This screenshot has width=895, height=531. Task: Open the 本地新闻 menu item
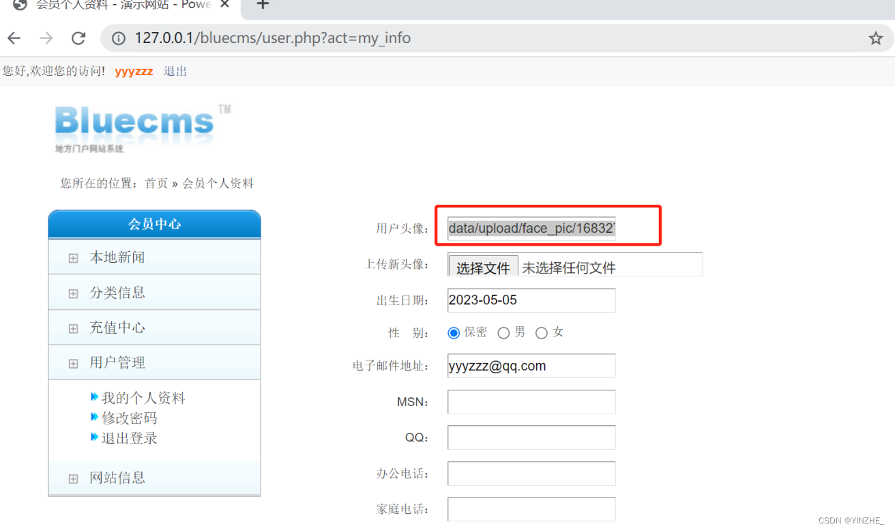117,257
